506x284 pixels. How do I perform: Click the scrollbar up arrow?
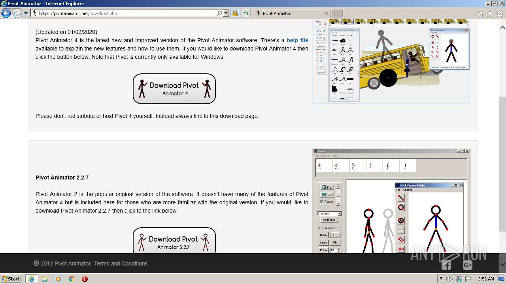(502, 28)
